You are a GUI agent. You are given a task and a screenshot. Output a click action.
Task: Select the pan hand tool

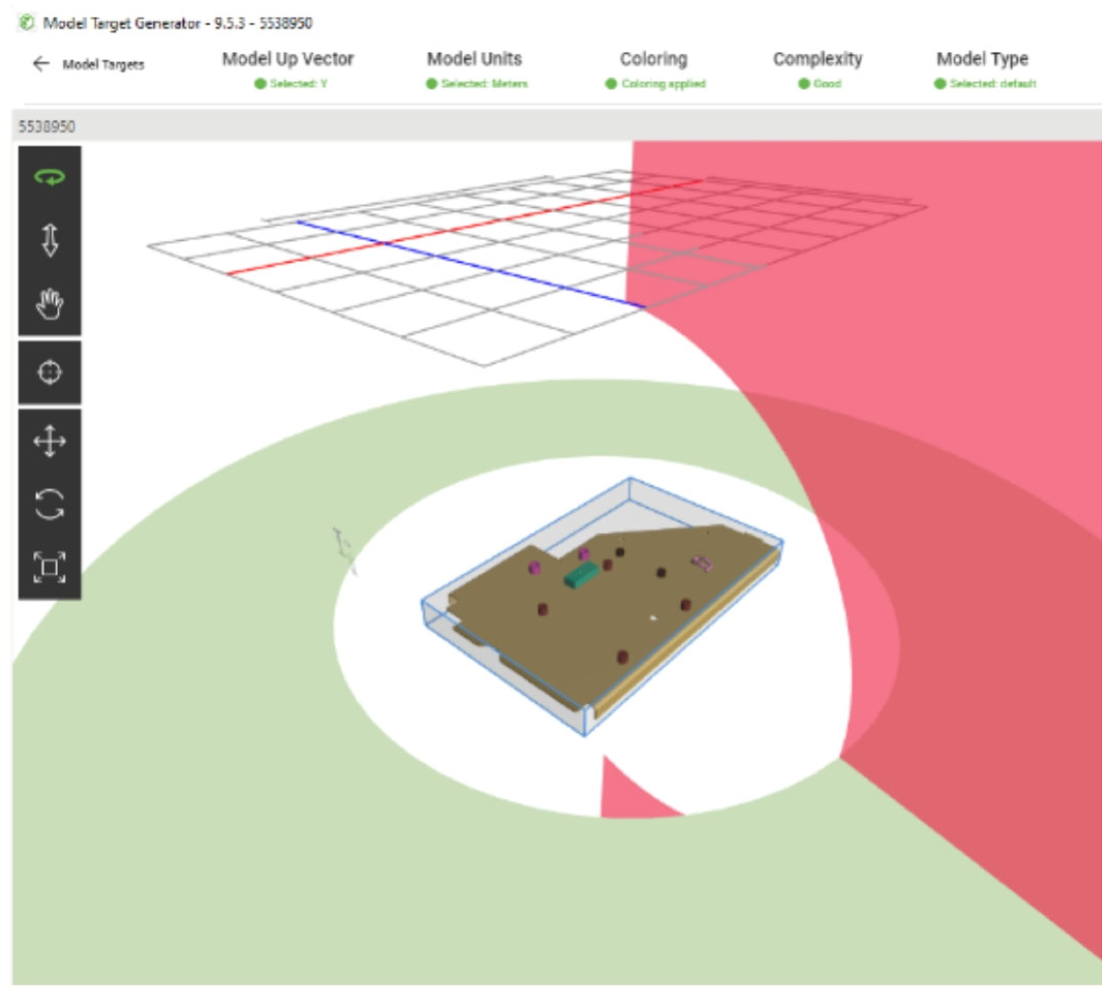pyautogui.click(x=50, y=304)
